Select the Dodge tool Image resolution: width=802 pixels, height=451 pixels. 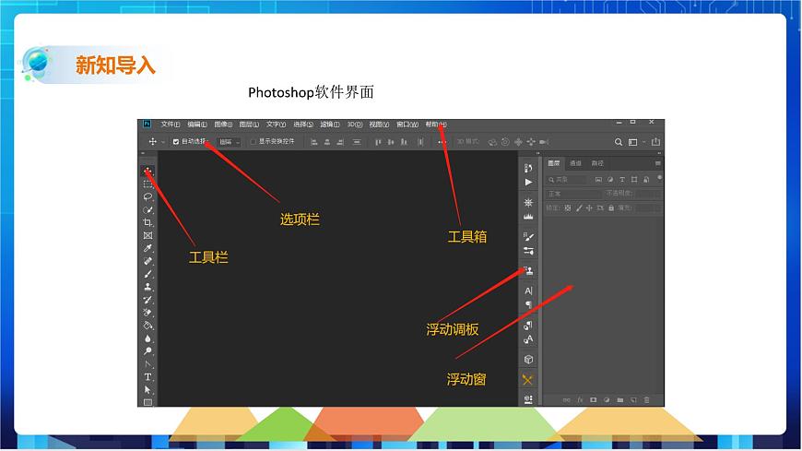(x=147, y=351)
